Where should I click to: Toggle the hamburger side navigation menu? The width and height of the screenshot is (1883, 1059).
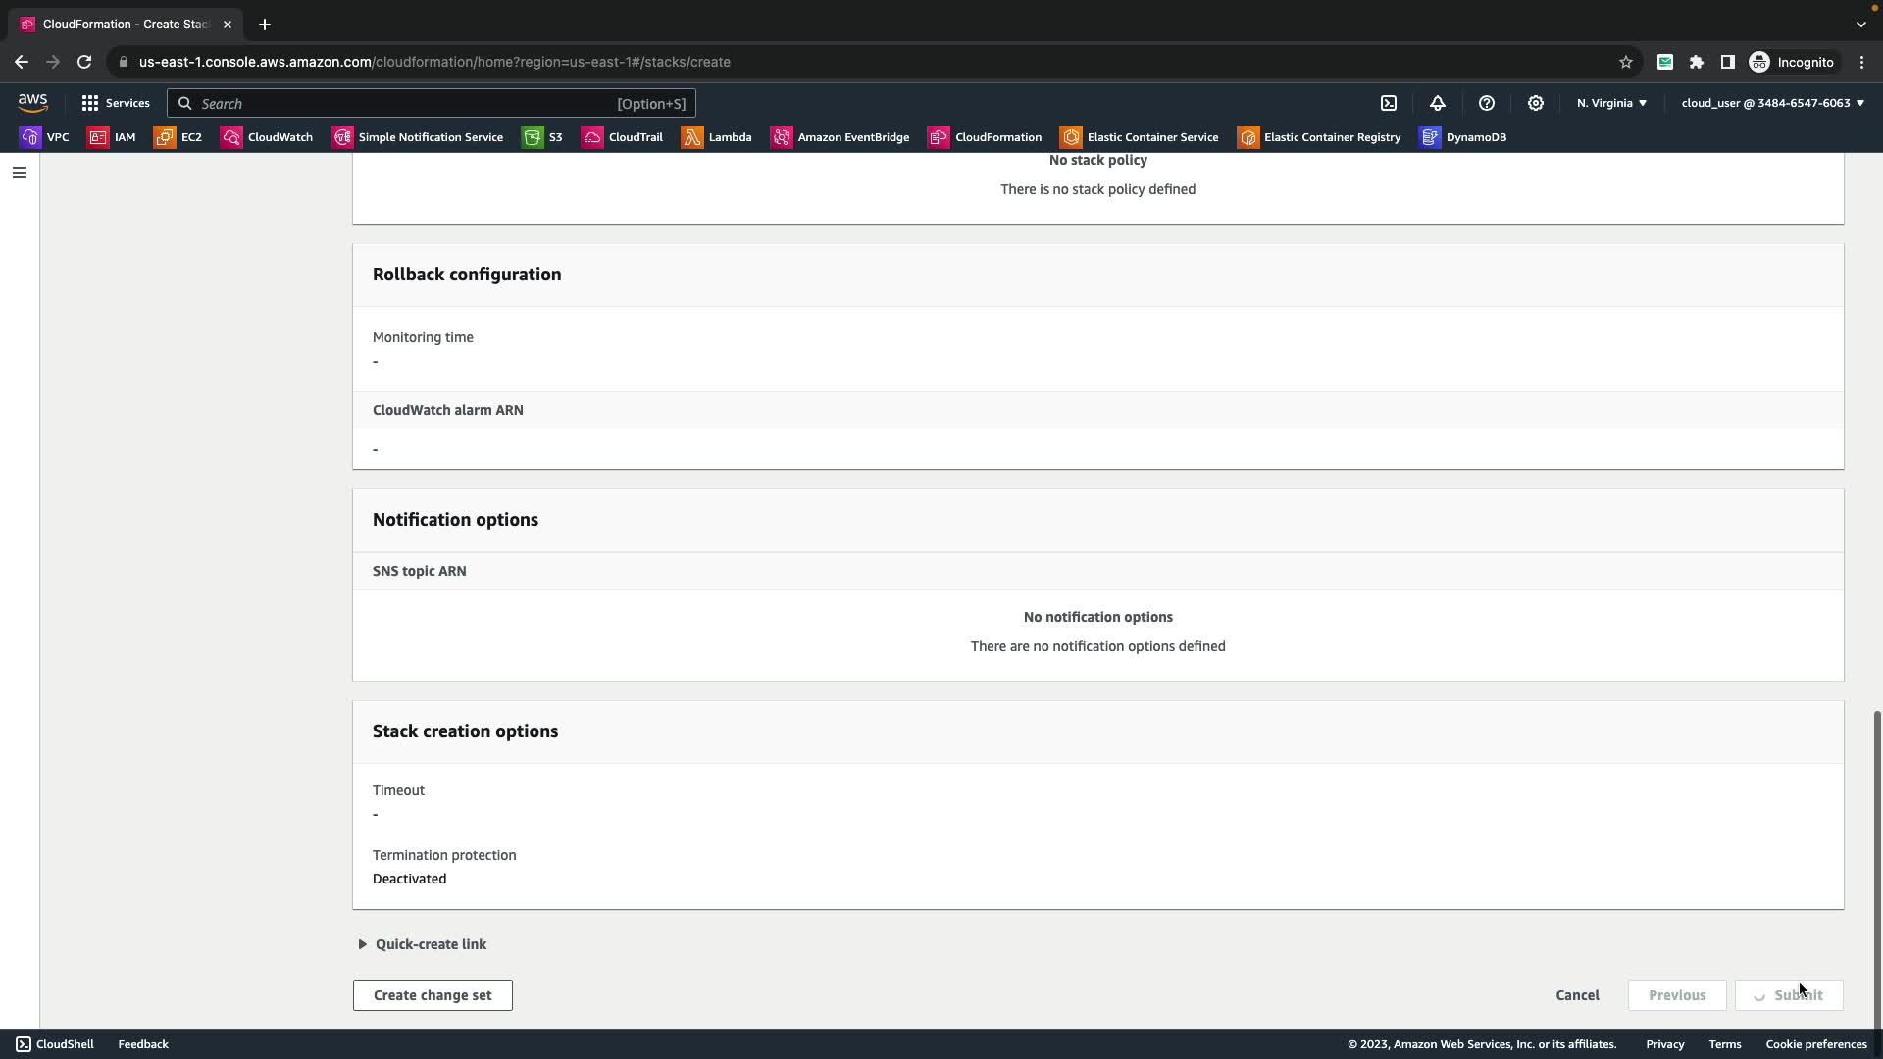click(20, 173)
